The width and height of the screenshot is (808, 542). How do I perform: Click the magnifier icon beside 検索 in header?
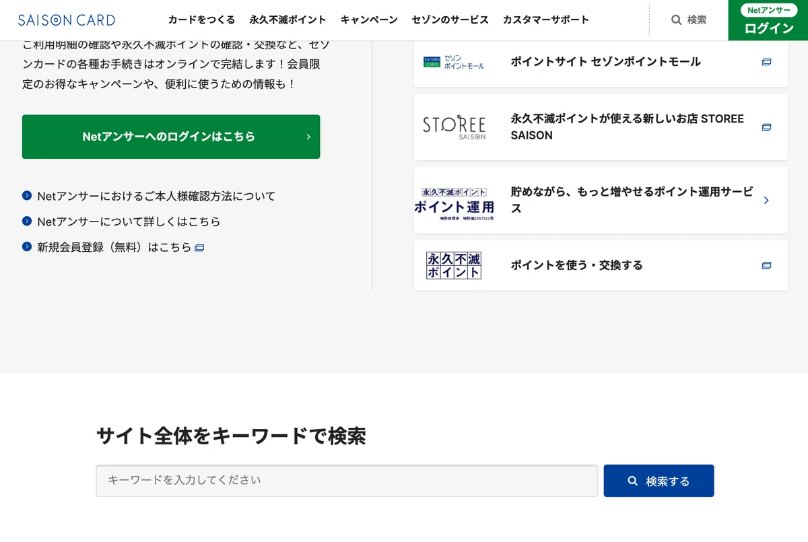click(677, 20)
